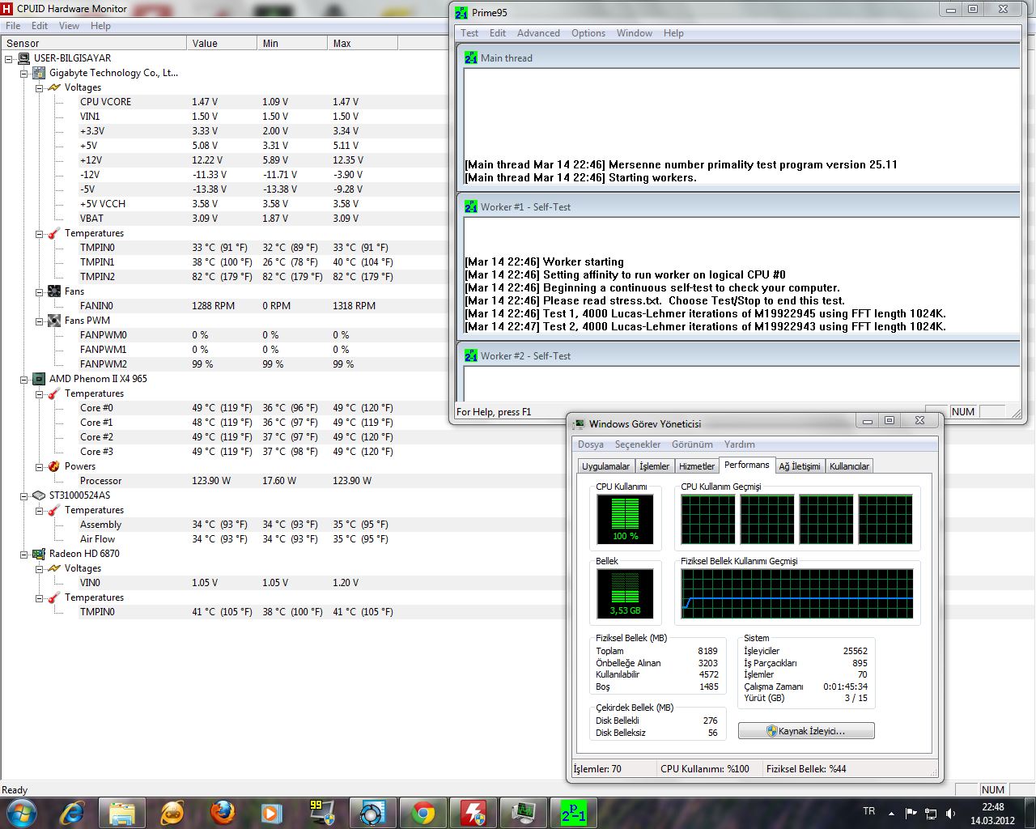The width and height of the screenshot is (1036, 829).
Task: Click ST31000524AS hard drive icon
Action: click(38, 495)
